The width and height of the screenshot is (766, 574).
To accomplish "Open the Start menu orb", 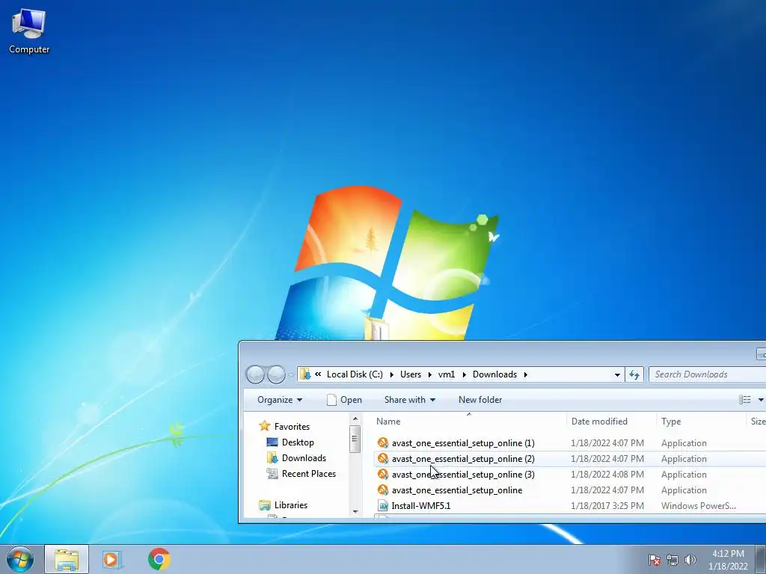I will tap(20, 559).
